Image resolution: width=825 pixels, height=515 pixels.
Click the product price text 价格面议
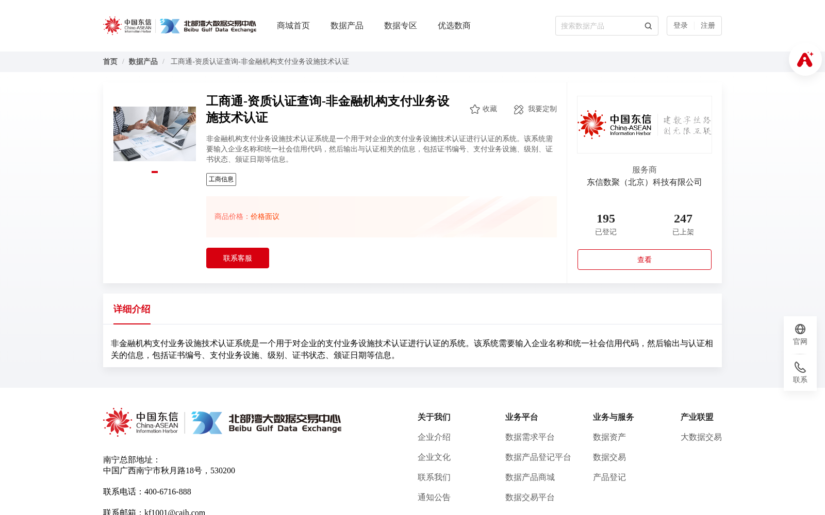coord(265,217)
